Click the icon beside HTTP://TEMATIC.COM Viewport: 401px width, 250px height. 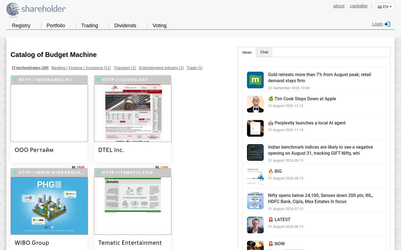98,172
